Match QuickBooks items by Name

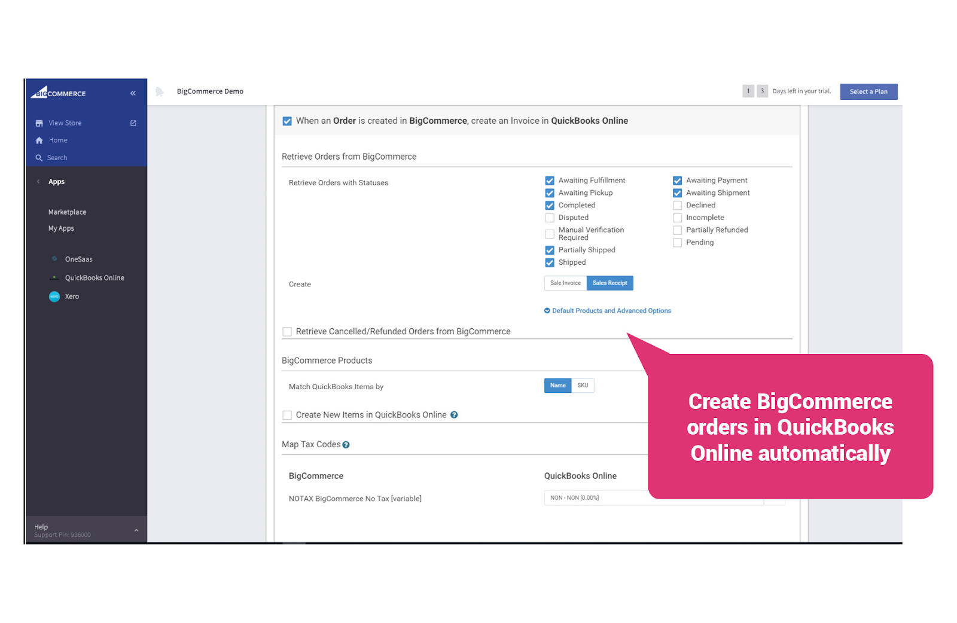click(x=558, y=386)
